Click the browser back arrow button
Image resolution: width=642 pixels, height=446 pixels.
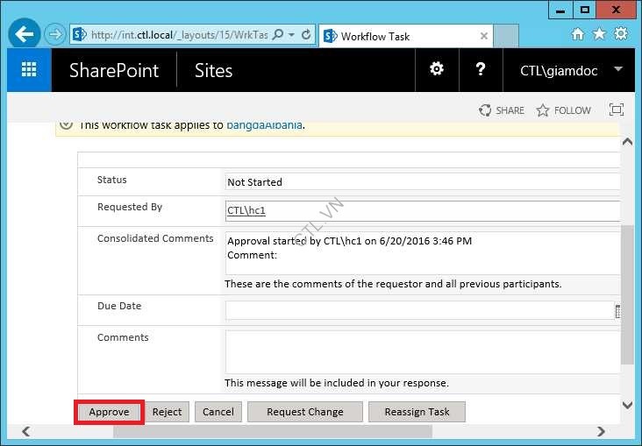click(x=25, y=35)
